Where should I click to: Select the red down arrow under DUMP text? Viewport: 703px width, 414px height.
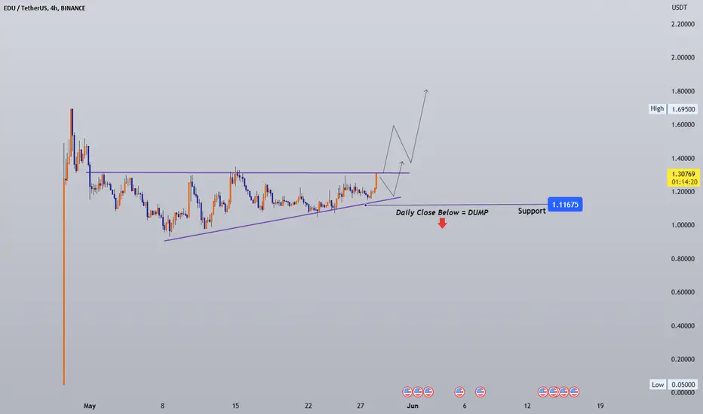[x=443, y=224]
